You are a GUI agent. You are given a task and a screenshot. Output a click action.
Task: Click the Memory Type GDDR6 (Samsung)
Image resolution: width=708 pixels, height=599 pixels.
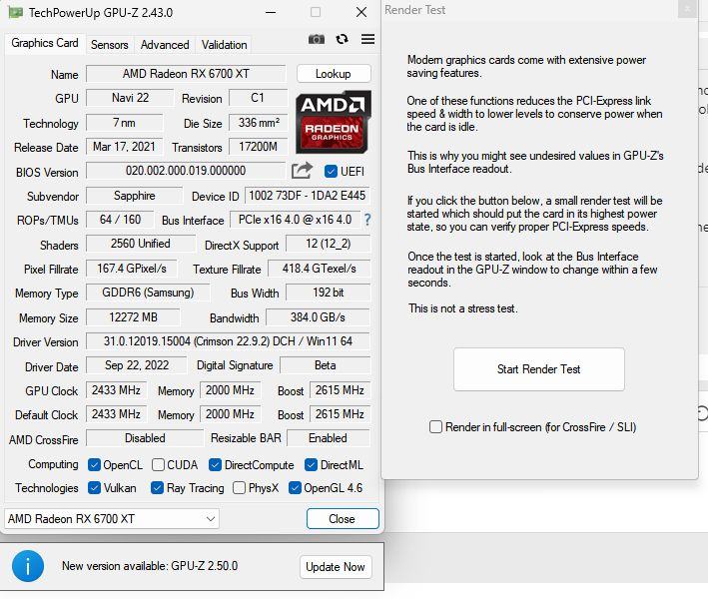pos(148,293)
